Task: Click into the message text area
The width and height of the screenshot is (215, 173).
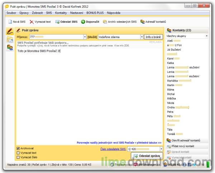Action: (89, 95)
